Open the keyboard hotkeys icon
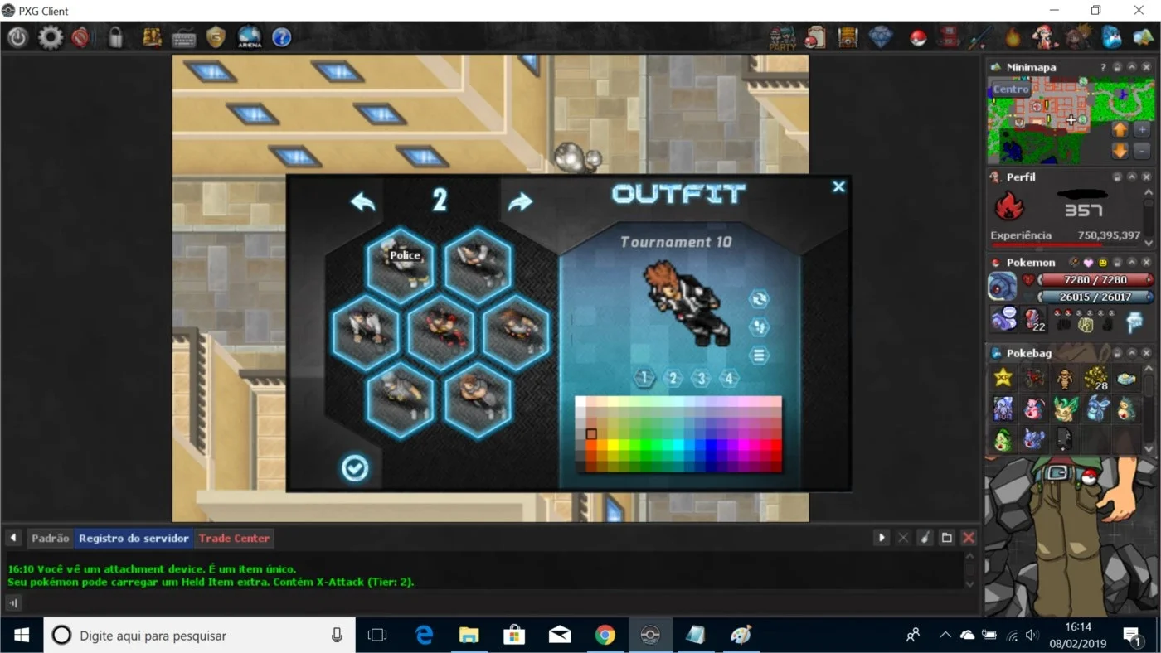Image resolution: width=1161 pixels, height=653 pixels. (183, 38)
